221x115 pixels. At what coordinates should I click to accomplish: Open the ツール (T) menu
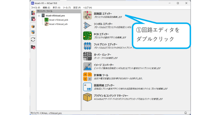click(x=67, y=8)
